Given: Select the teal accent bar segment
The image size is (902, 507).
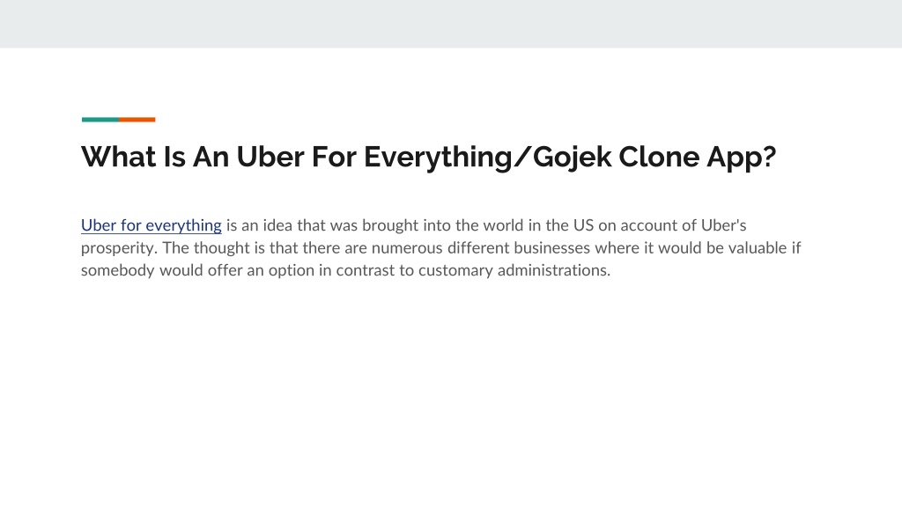Looking at the screenshot, I should (100, 120).
